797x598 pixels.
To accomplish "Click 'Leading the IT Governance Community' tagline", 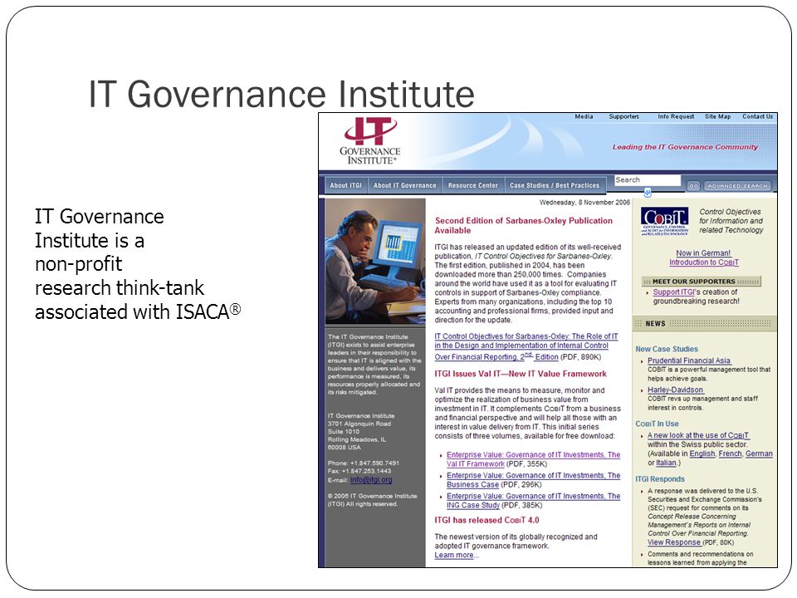I will click(x=685, y=147).
